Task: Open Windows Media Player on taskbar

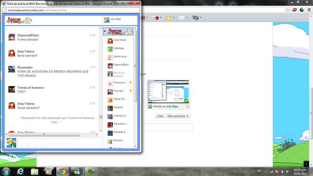Action: click(x=48, y=172)
